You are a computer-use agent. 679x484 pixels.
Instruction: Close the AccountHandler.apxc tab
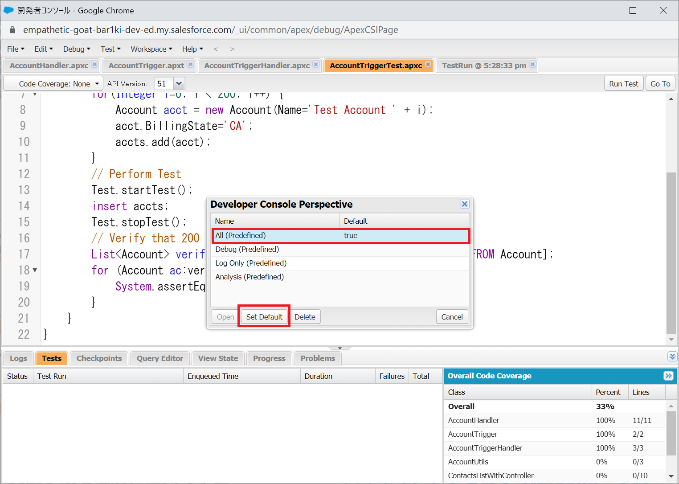click(94, 64)
